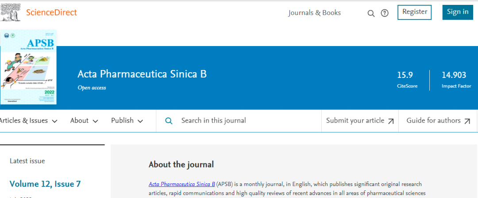Screen dimensions: 478x198
Task: Click the magnifier icon in journal search
Action: pyautogui.click(x=169, y=121)
